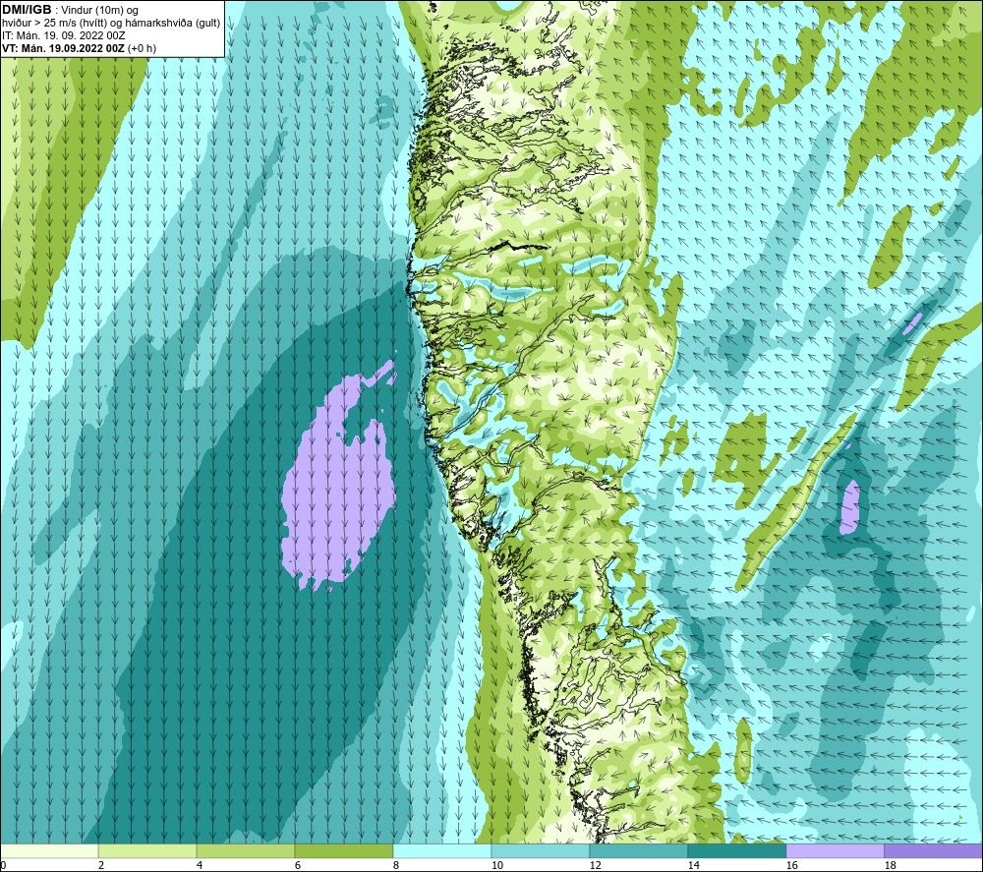Click the "hviður > 25 m/s (hvítt)" text
Screen dimensions: 983x872
click(53, 24)
